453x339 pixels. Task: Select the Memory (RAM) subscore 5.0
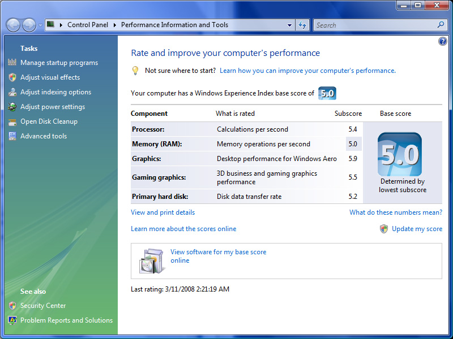coord(353,144)
